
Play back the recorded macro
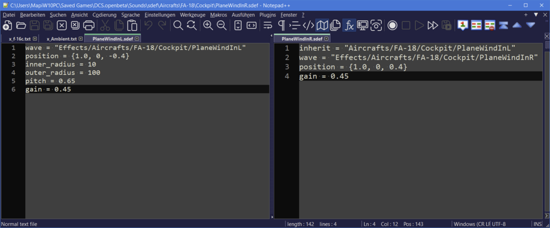419,25
